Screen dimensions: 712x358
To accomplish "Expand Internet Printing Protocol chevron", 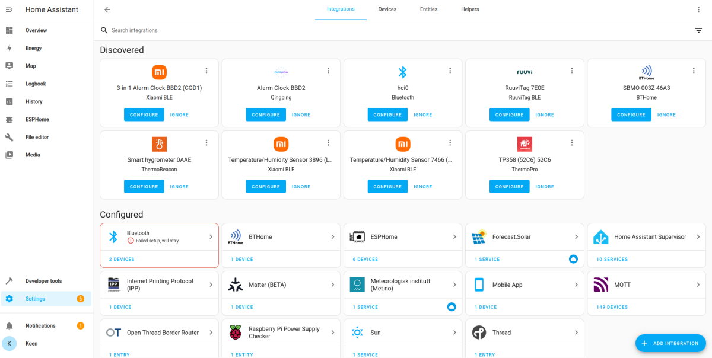I will coord(211,285).
